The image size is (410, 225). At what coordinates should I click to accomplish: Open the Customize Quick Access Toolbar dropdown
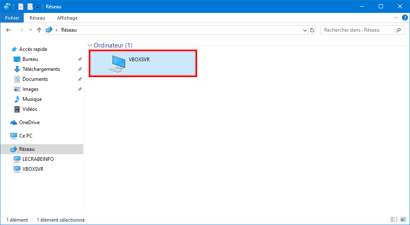pos(37,7)
